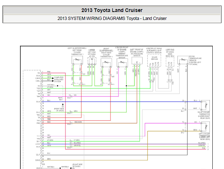
Task: Click the 'BRN' wire label on pin 34
Action: pos(49,159)
